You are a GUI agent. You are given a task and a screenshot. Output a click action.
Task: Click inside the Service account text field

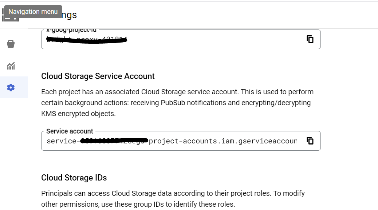click(x=182, y=141)
